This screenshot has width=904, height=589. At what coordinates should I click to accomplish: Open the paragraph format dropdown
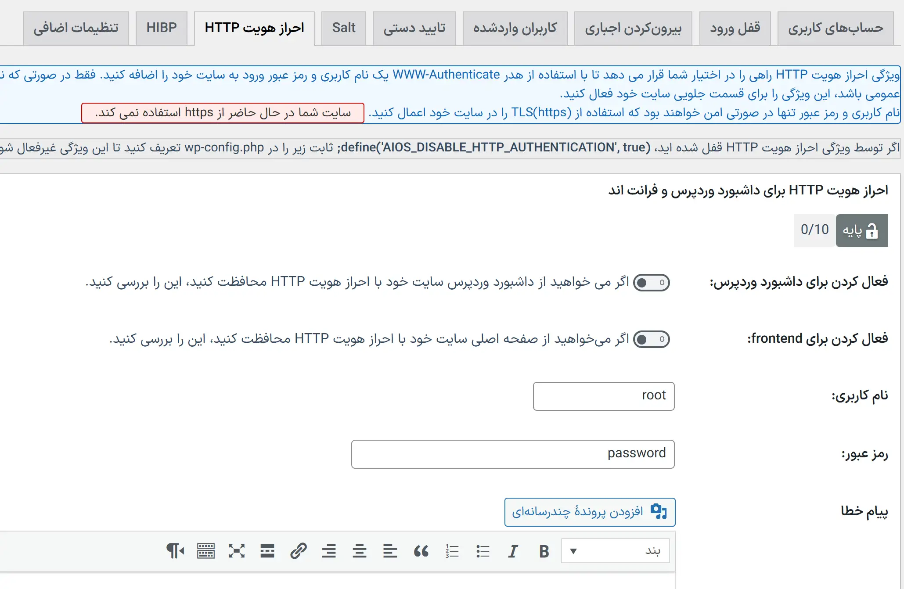[615, 551]
